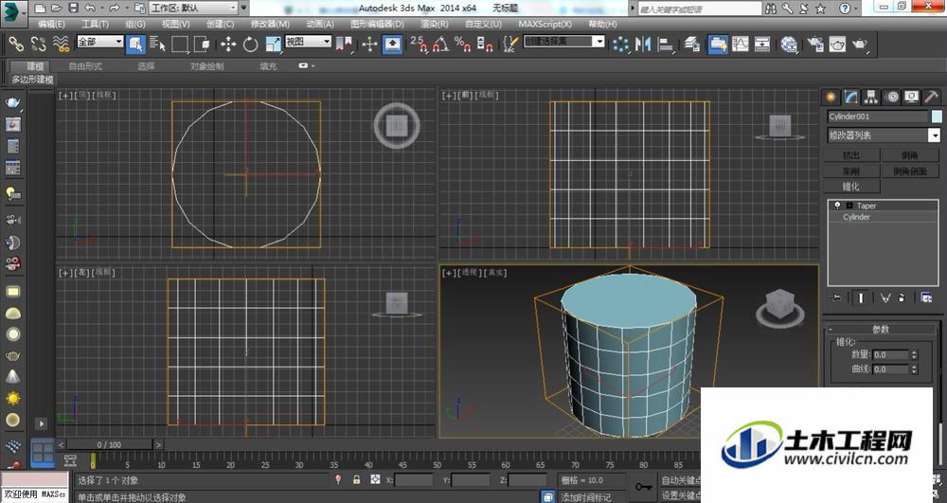Open the Manage Layers icon

click(692, 45)
